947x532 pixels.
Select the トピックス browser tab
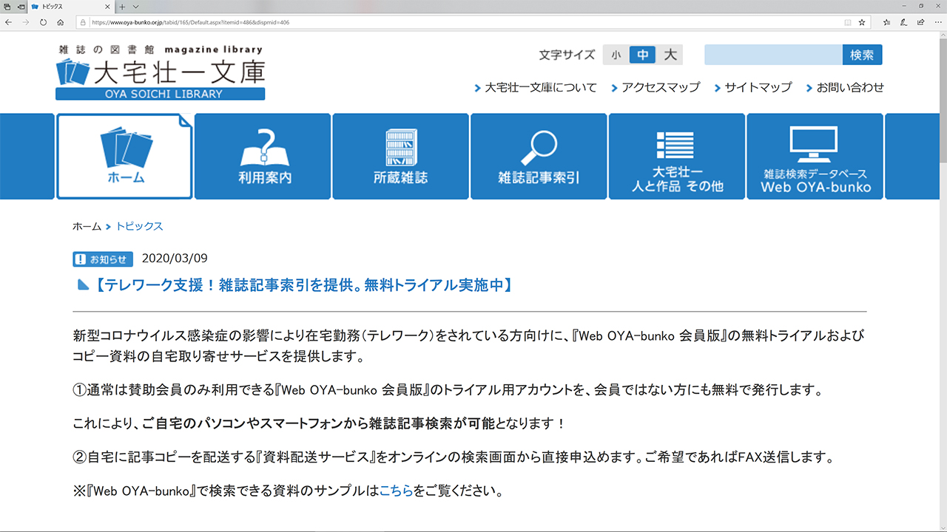click(72, 7)
